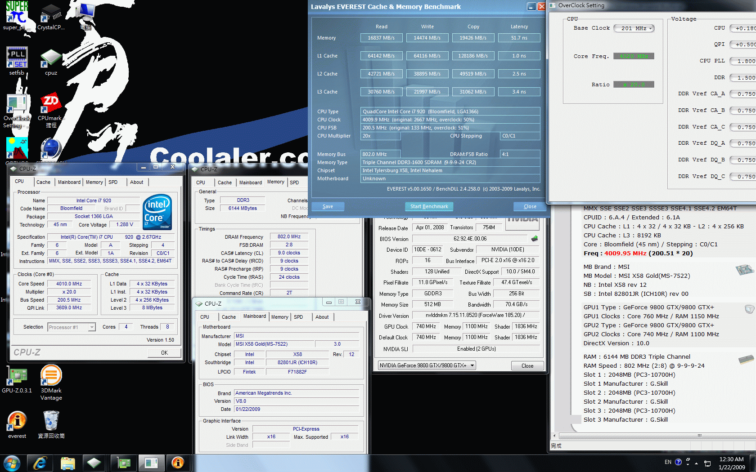Switch to OverClock Setting taskbar button
756x472 pixels.
pyautogui.click(x=151, y=463)
